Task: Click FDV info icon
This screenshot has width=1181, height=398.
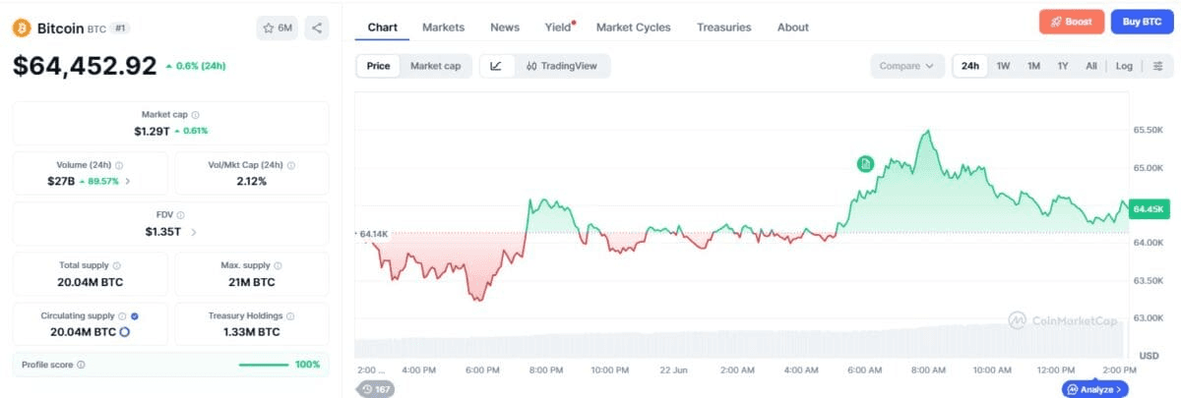Action: [181, 215]
